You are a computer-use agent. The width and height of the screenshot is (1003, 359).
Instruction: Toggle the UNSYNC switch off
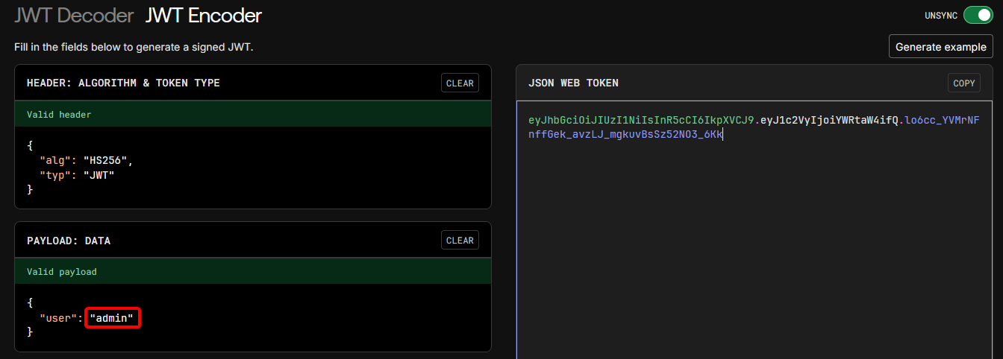click(978, 15)
